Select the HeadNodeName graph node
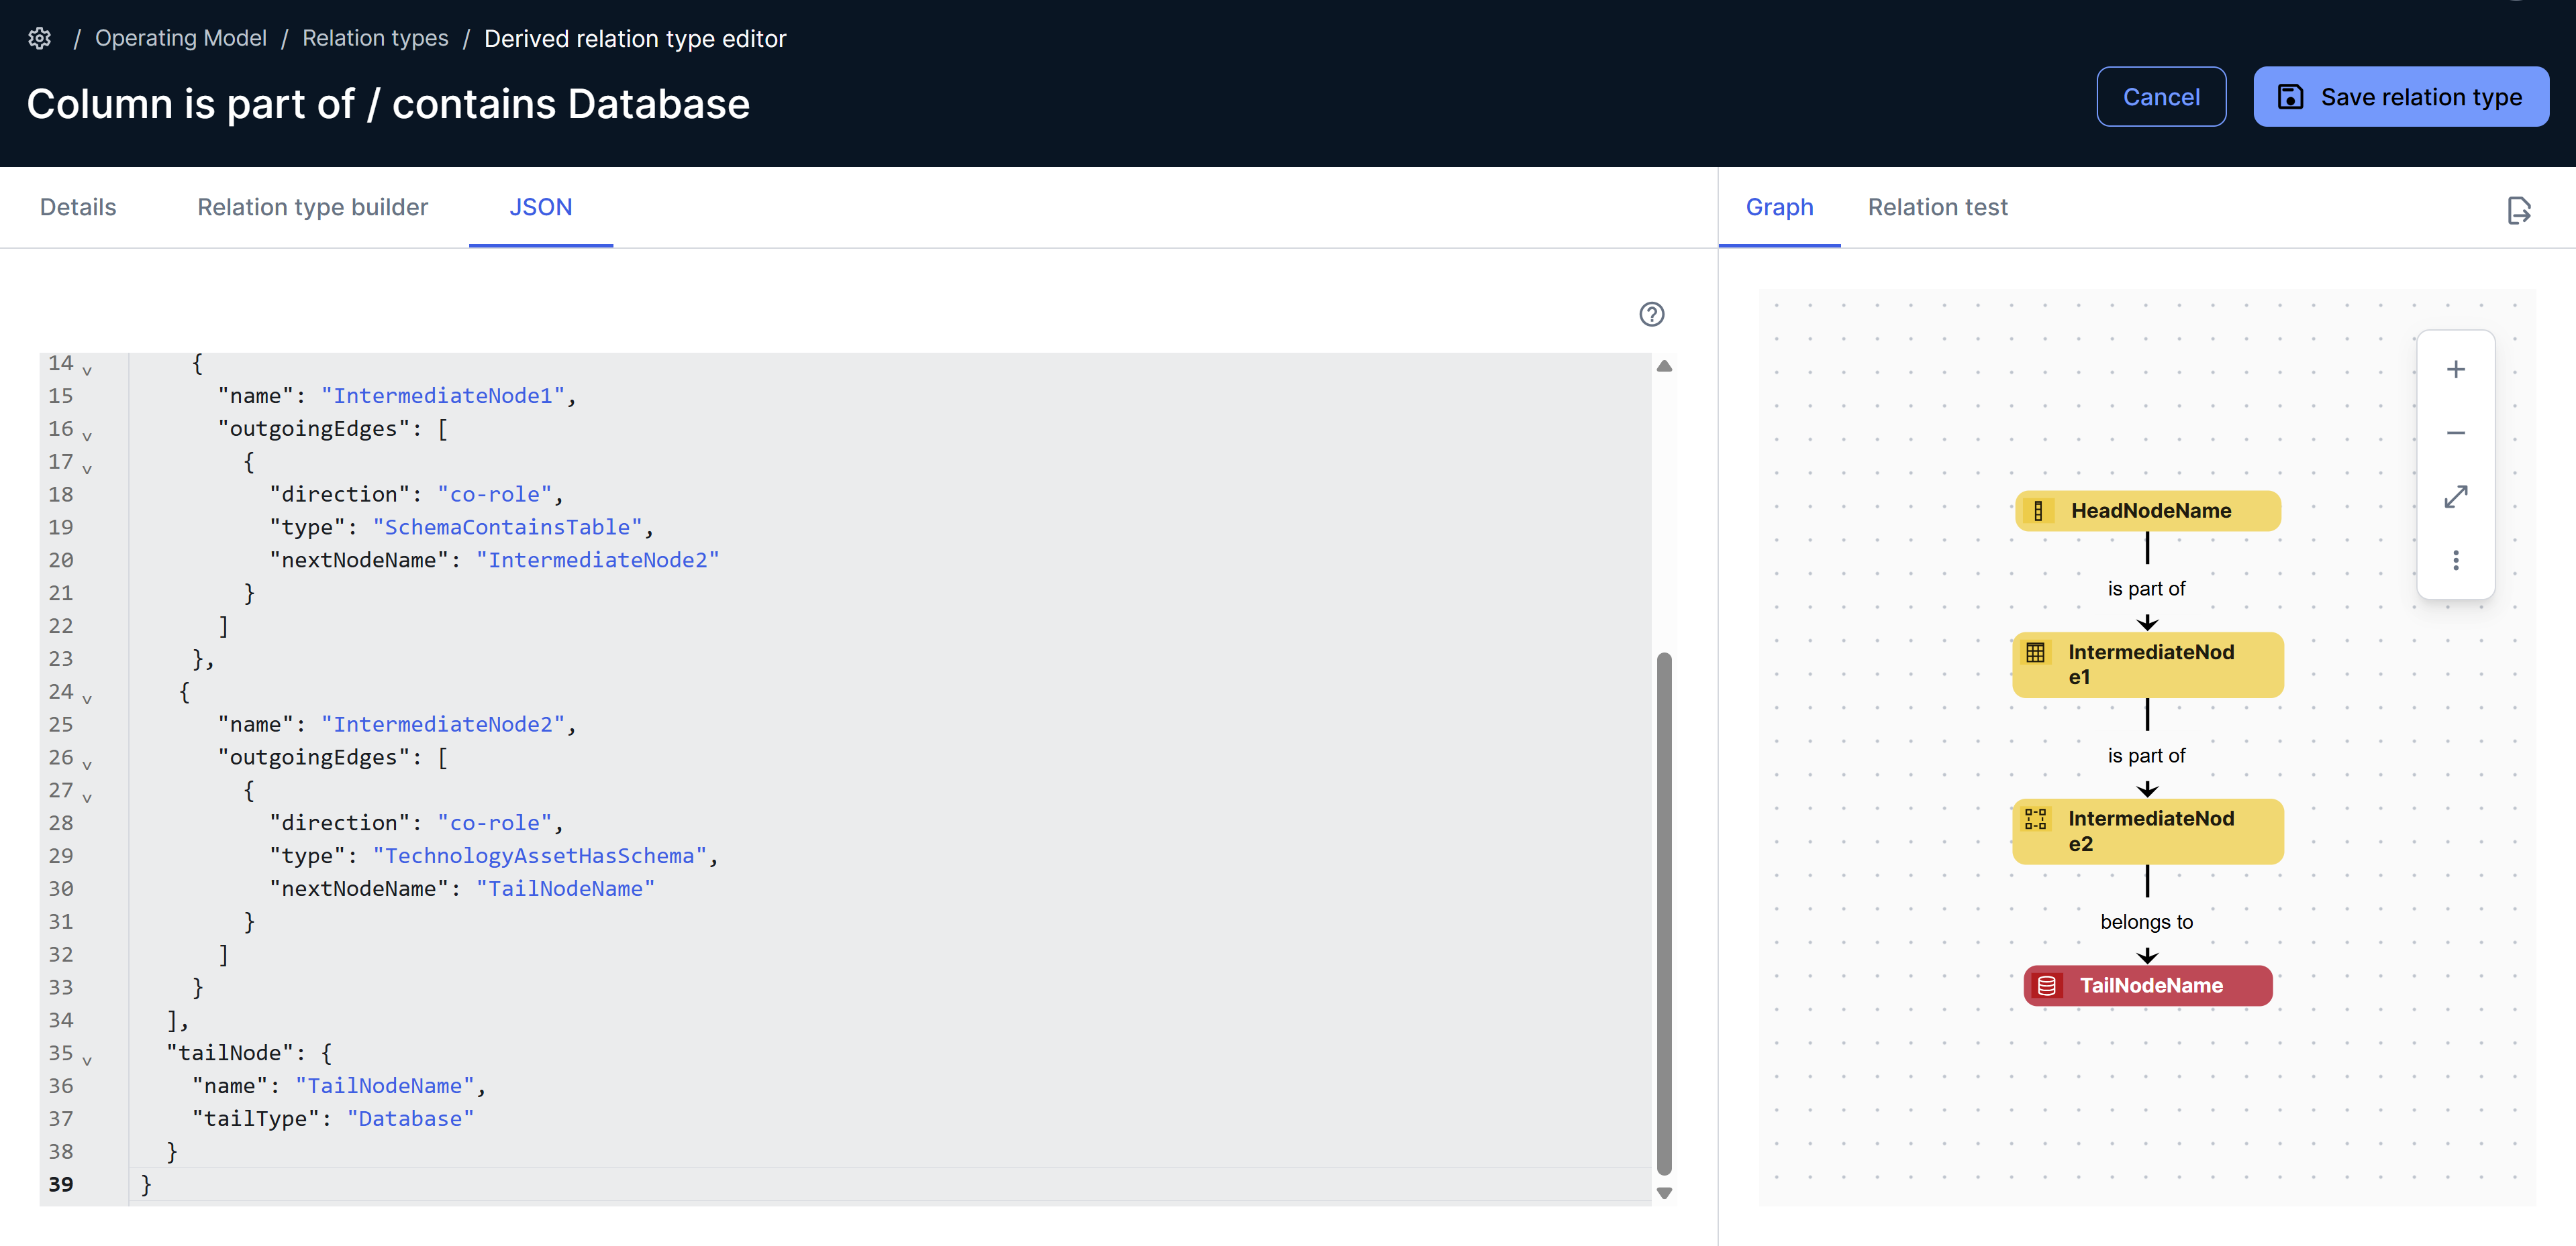 coord(2147,510)
